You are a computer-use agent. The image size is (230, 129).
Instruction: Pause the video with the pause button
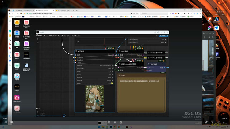tap(115, 122)
